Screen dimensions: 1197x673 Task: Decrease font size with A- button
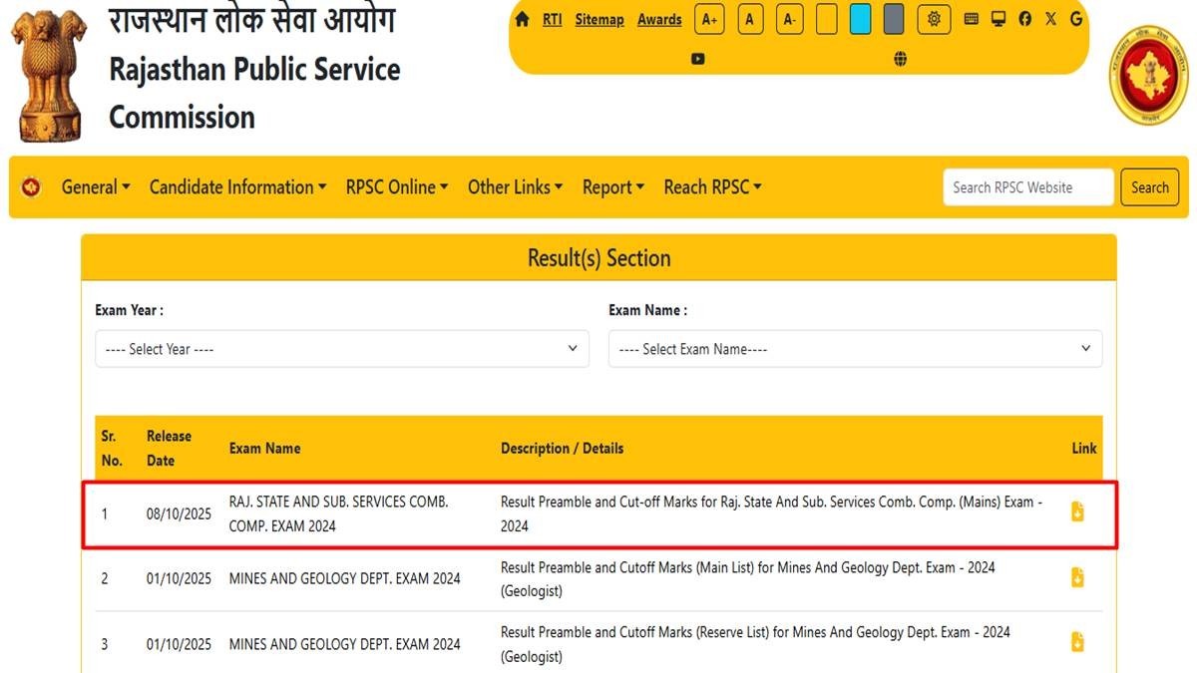coord(789,19)
